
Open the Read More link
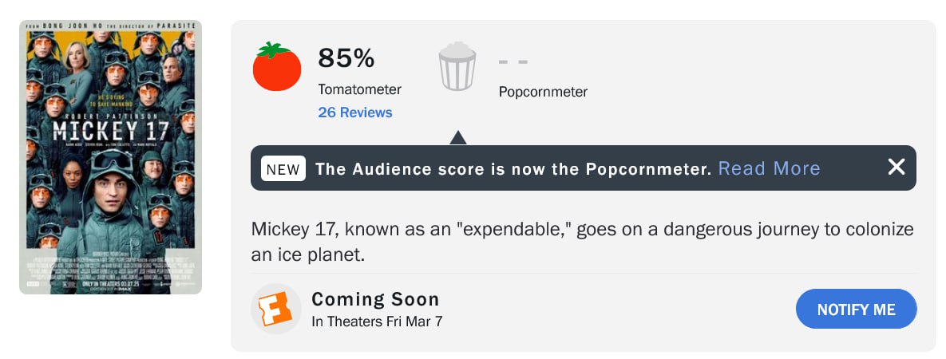coord(770,168)
